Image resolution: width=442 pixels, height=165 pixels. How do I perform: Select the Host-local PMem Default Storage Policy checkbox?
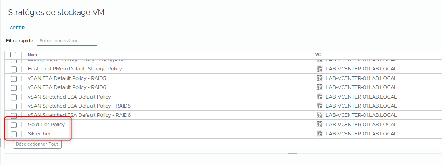(14, 69)
